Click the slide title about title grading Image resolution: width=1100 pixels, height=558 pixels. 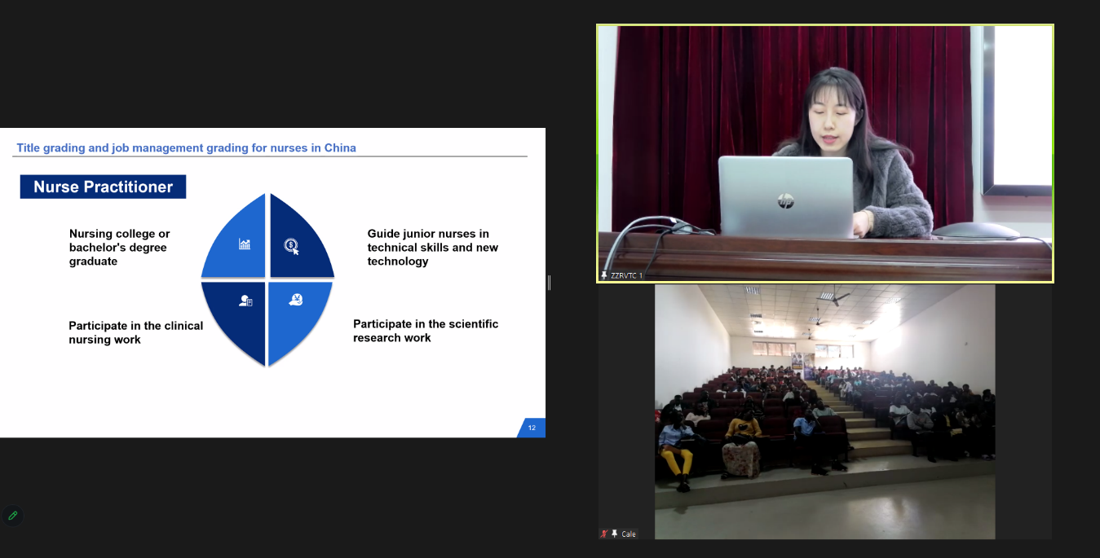tap(186, 148)
